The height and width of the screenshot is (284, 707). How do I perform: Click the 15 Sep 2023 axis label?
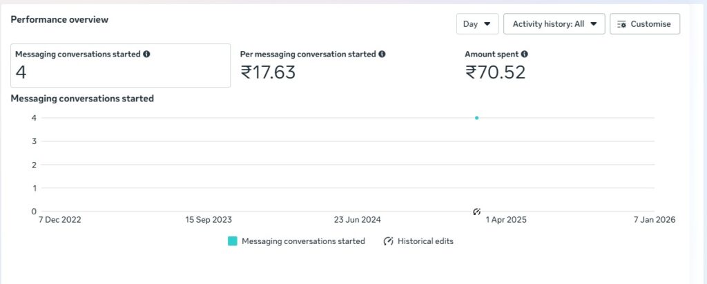click(209, 220)
